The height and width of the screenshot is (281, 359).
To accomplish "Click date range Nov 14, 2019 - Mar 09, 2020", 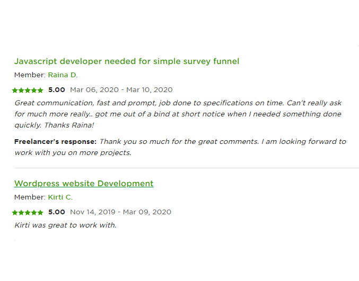I will click(121, 212).
